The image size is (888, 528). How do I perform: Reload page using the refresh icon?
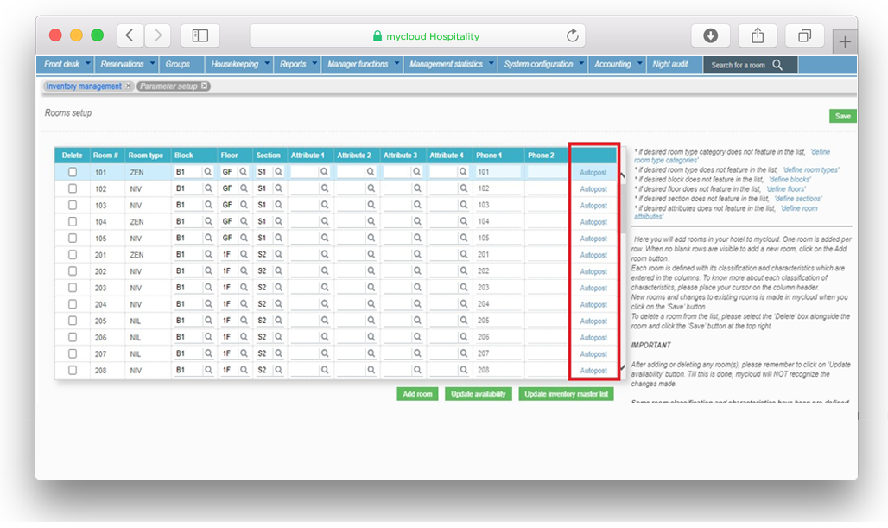pos(572,36)
